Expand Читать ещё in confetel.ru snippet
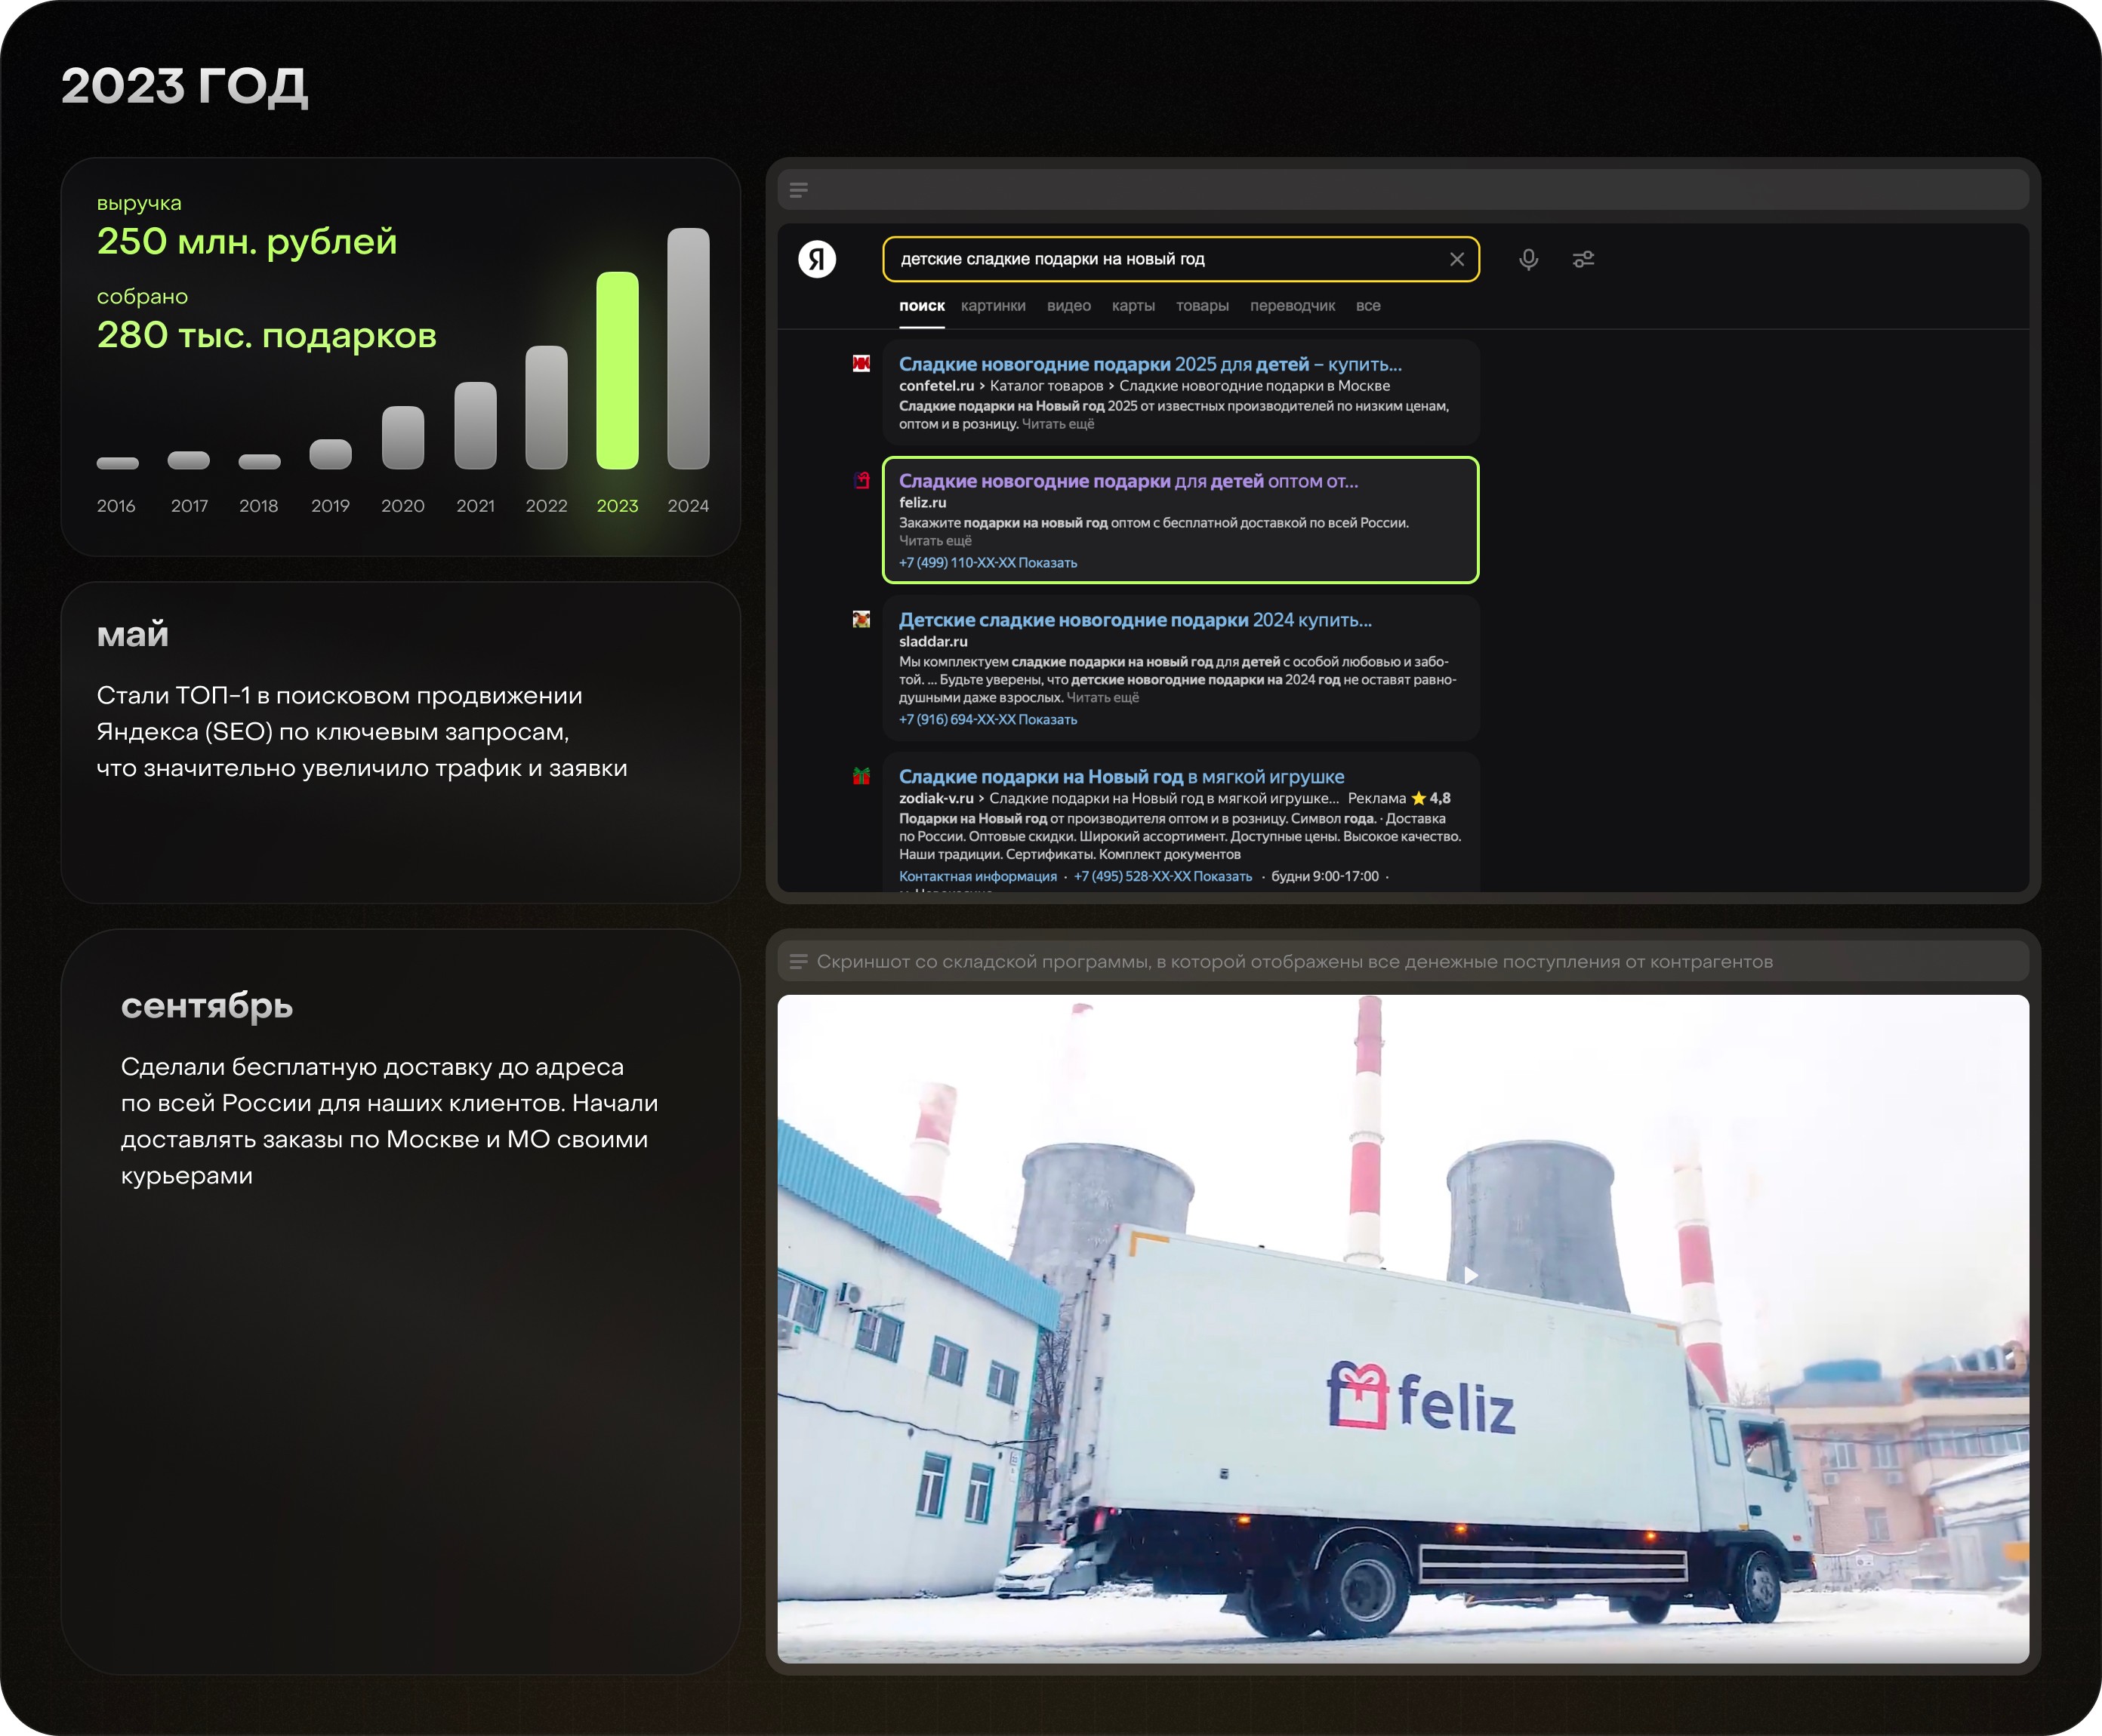 (1058, 424)
